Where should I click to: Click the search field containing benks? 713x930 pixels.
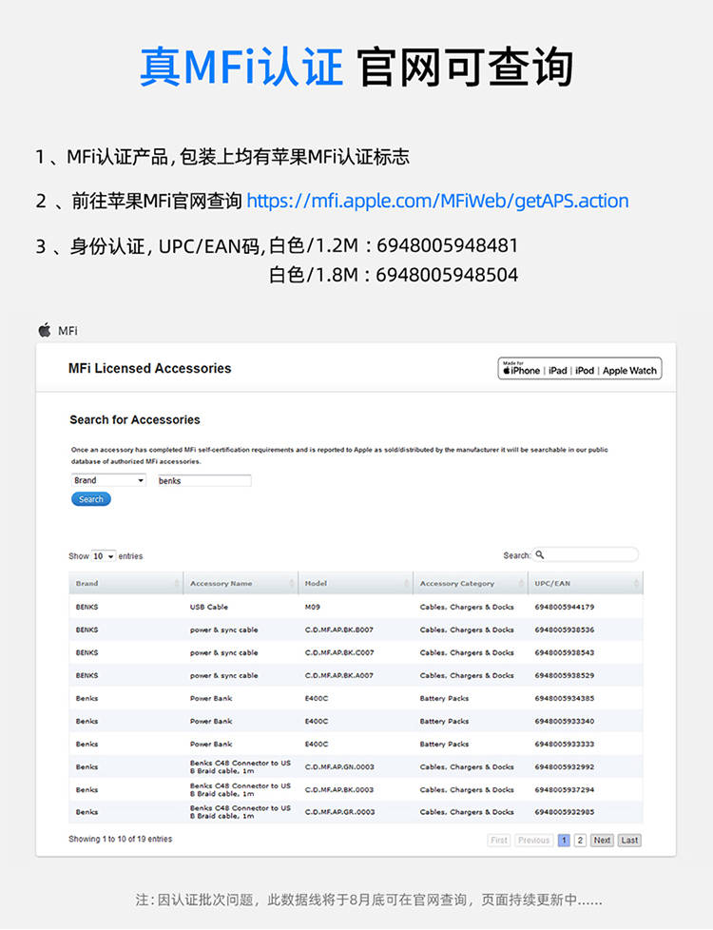[204, 480]
